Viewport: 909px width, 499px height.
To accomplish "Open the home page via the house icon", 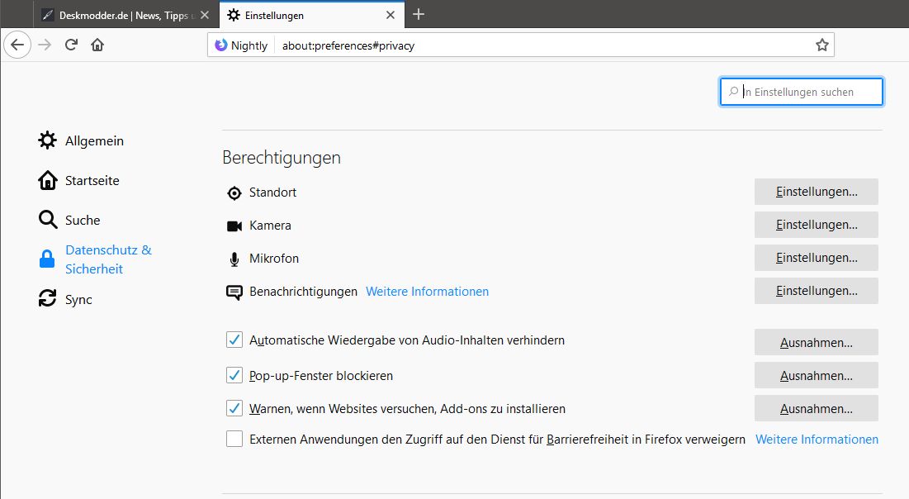I will tap(97, 45).
